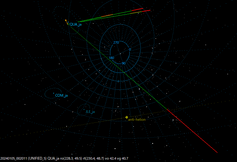Image resolution: width=237 pixels, height=162 pixels.
Task: Click the status bar meteor info text
Action: (x=64, y=158)
